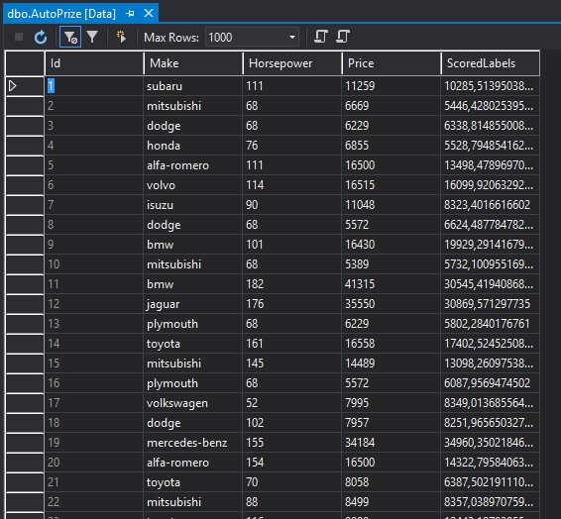Click the Max Rows 1000 input field
561x519 pixels.
coord(247,37)
